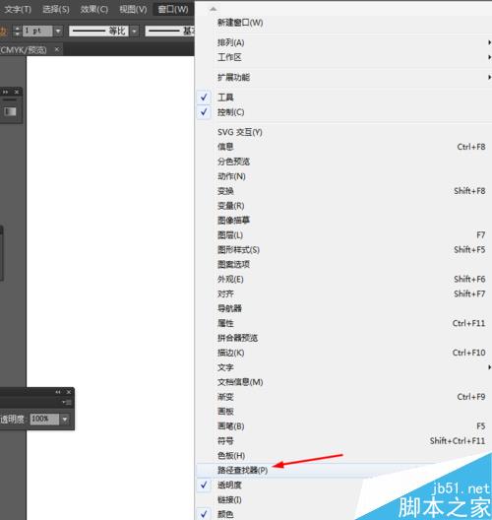Viewport: 492px width, 520px height.
Task: Close the left toolbar panel
Action: (17, 92)
